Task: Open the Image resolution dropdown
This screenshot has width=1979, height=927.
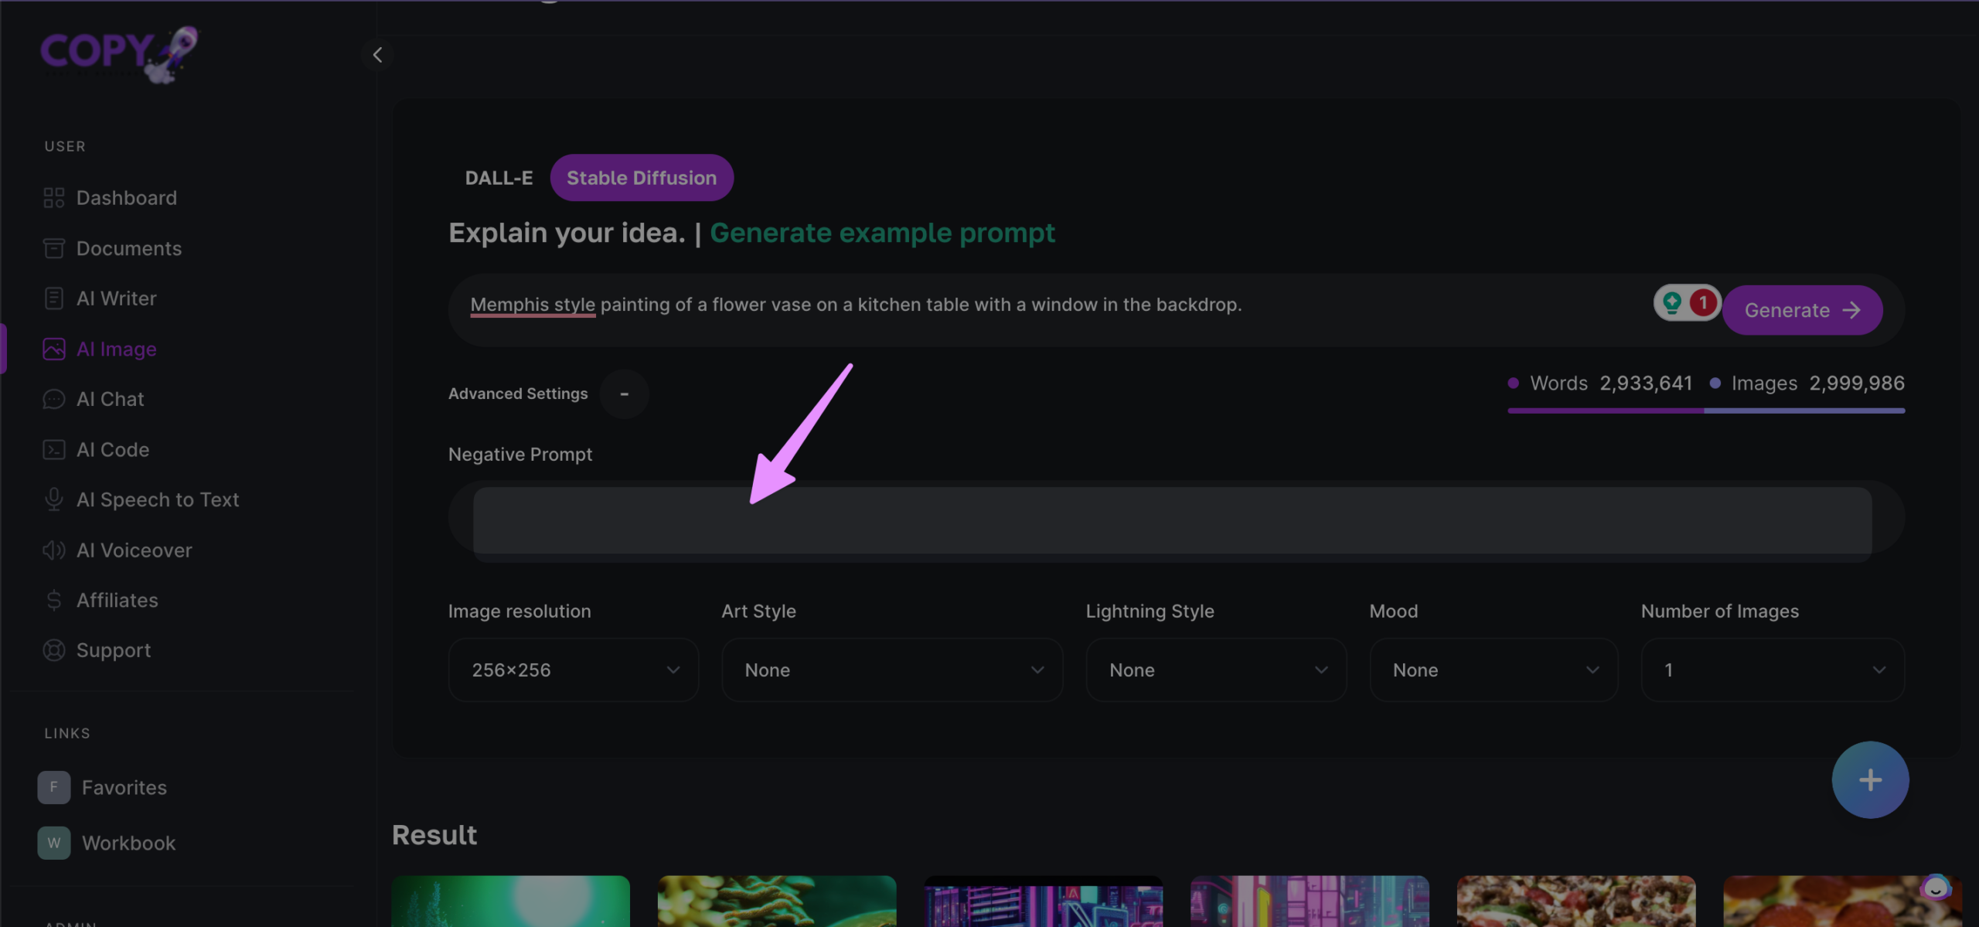Action: (573, 670)
